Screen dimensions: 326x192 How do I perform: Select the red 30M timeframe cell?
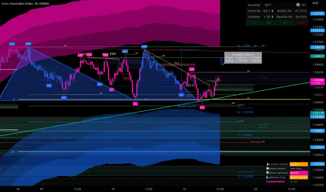click(301, 23)
